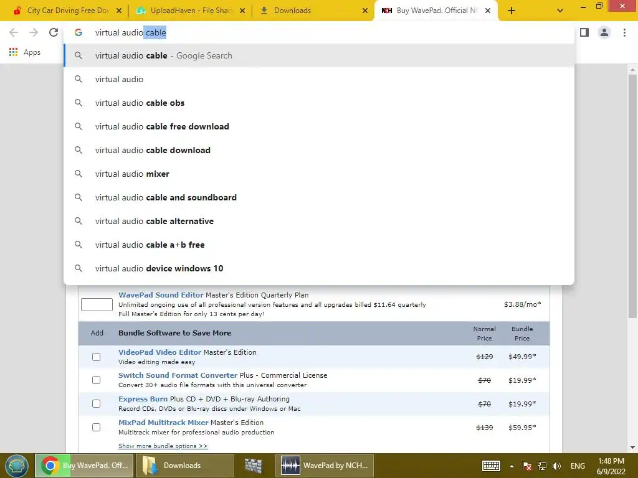Click the $59.95* MixPad bundle price
Image resolution: width=638 pixels, height=478 pixels.
(x=522, y=428)
